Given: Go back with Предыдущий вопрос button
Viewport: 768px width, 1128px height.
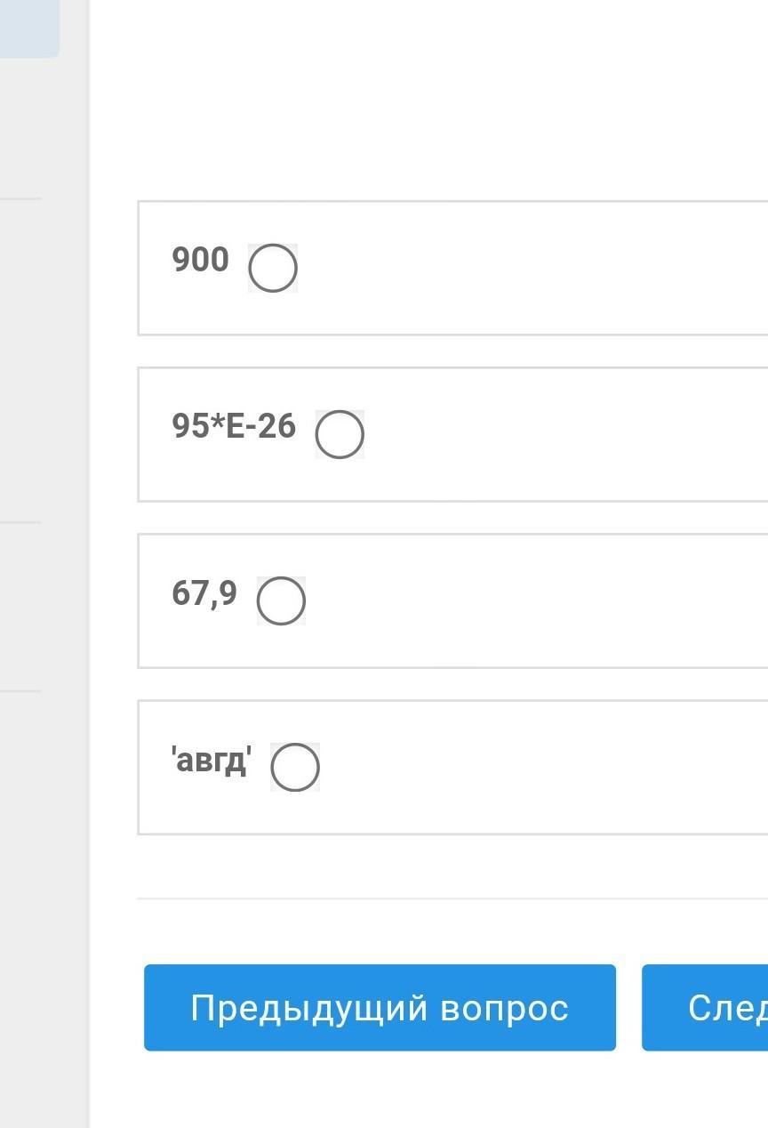Looking at the screenshot, I should 380,1007.
